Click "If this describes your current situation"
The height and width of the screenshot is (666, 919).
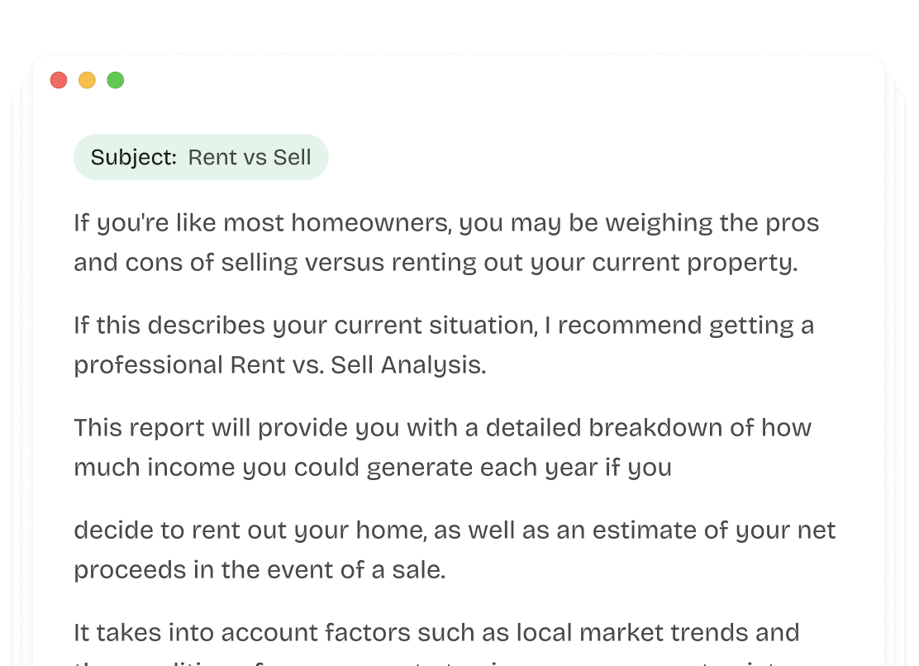(304, 326)
